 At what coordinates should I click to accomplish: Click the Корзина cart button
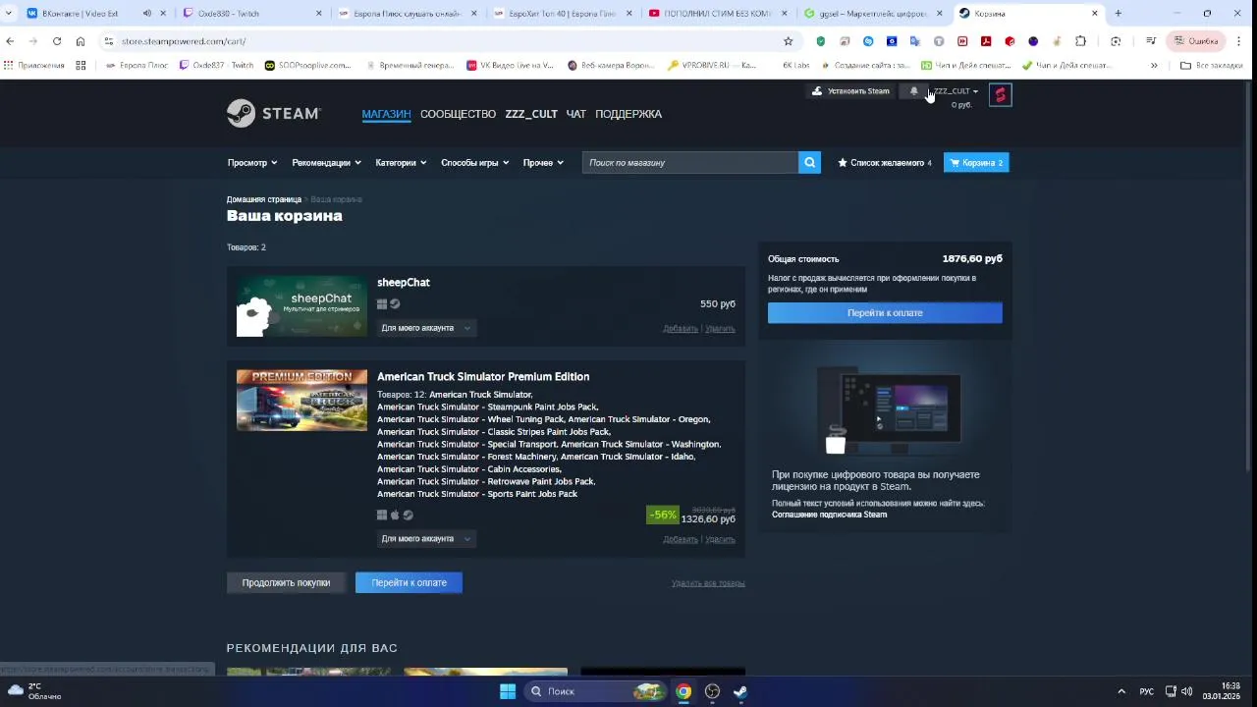pos(976,163)
